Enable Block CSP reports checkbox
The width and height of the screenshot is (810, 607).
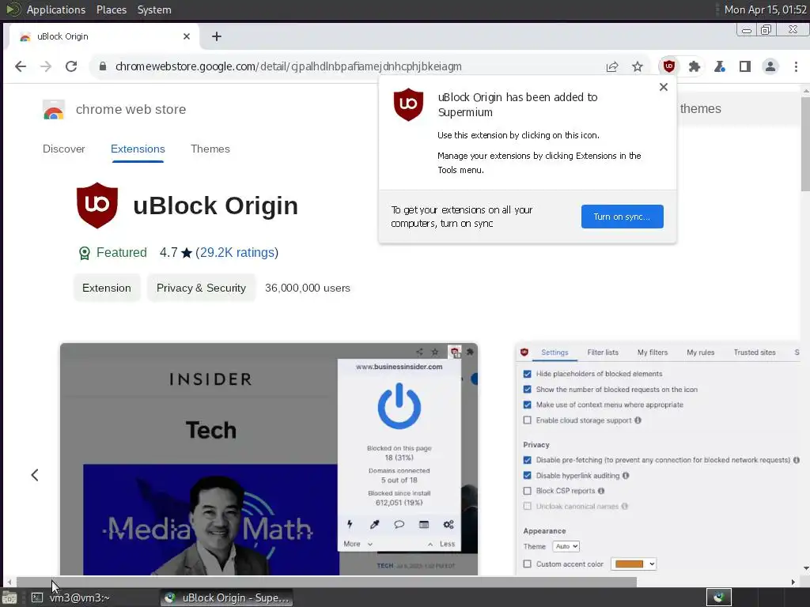pyautogui.click(x=527, y=491)
